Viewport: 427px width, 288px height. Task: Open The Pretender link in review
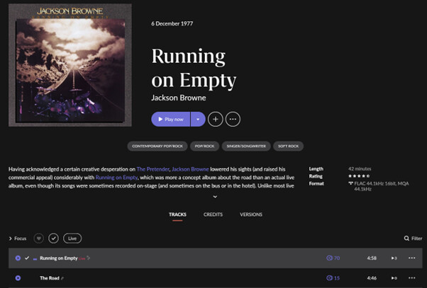tap(152, 169)
